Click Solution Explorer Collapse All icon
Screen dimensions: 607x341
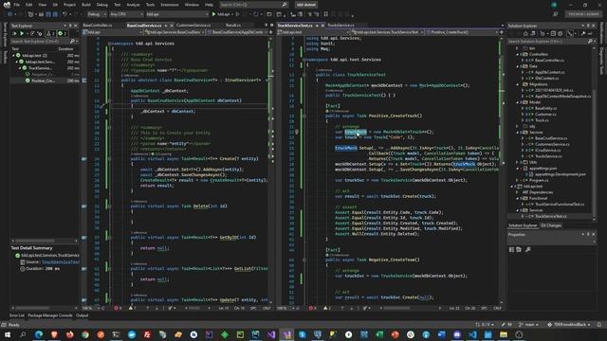pos(553,34)
